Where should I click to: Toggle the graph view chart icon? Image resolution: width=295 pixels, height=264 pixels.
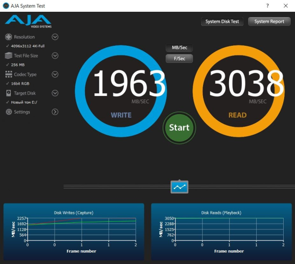click(179, 187)
